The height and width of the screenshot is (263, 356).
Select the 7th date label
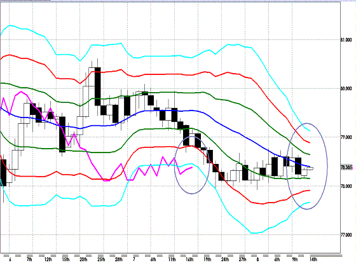[29, 259]
